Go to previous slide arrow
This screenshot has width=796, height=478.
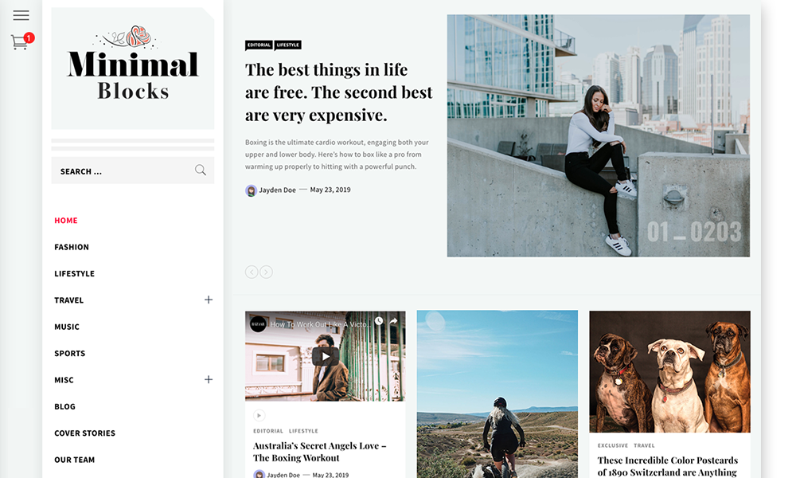click(x=252, y=272)
